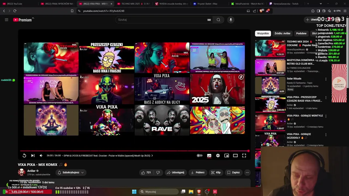Open player settings gear
This screenshot has height=196, width=349.
(x=218, y=155)
